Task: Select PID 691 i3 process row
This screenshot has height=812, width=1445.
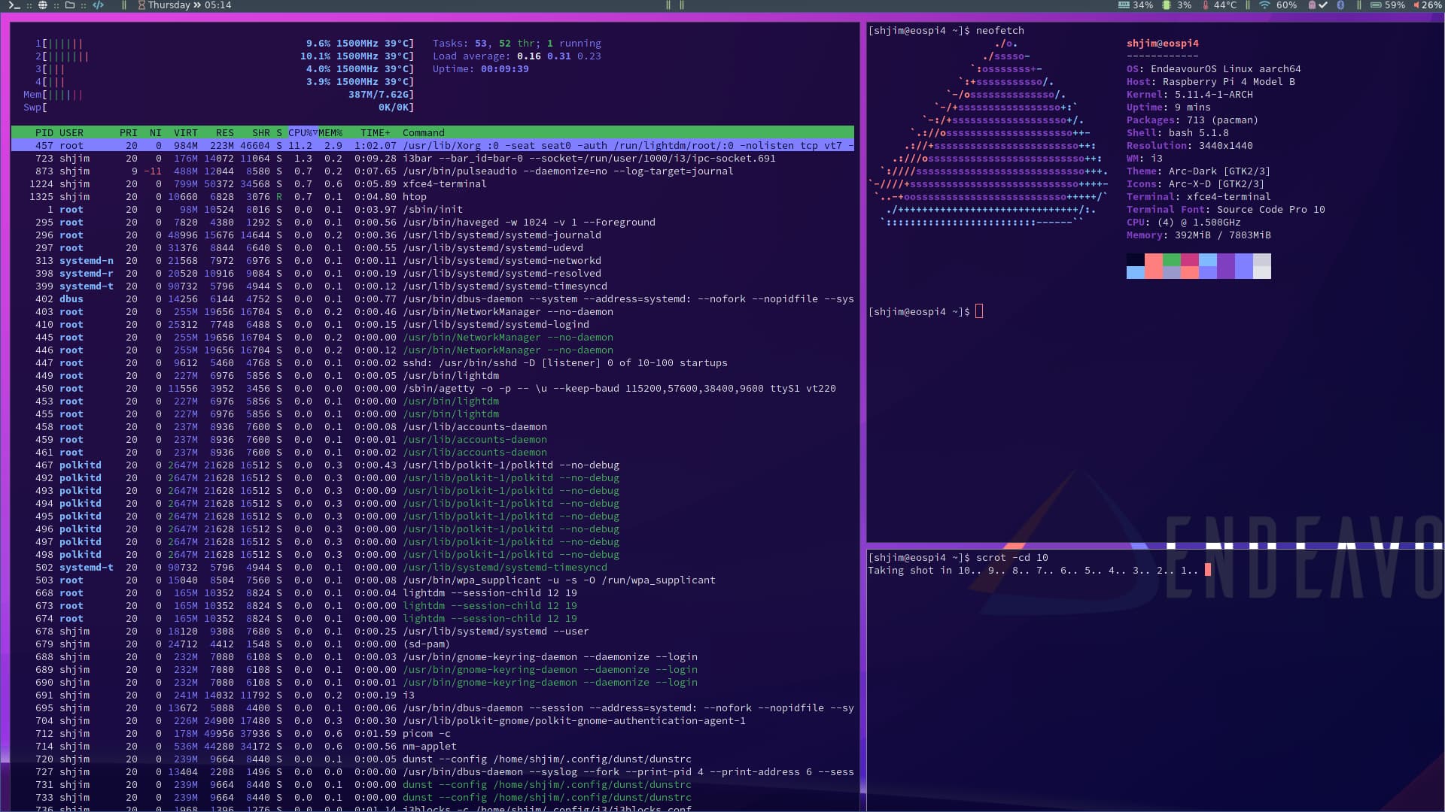Action: pyautogui.click(x=433, y=695)
